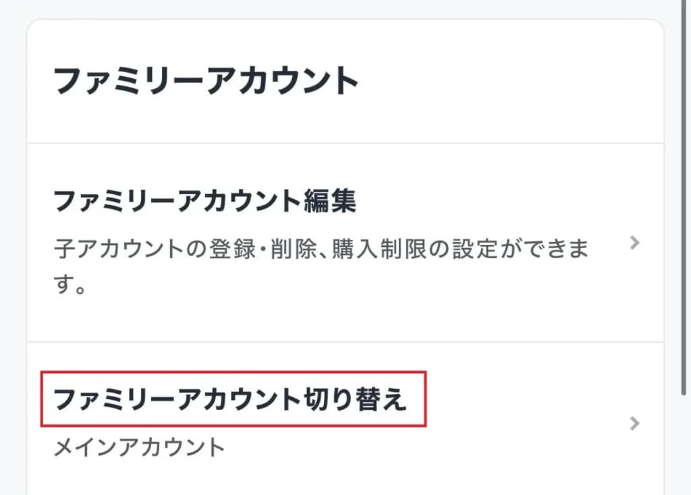
Task: Click the す。 text ending the description
Action: pyautogui.click(x=70, y=288)
